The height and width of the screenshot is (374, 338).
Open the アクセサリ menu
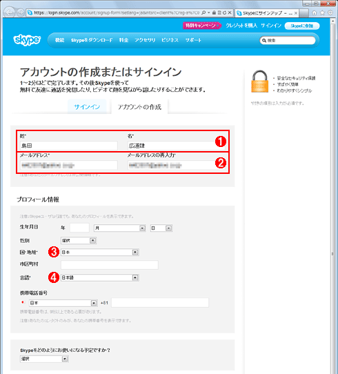coord(145,40)
